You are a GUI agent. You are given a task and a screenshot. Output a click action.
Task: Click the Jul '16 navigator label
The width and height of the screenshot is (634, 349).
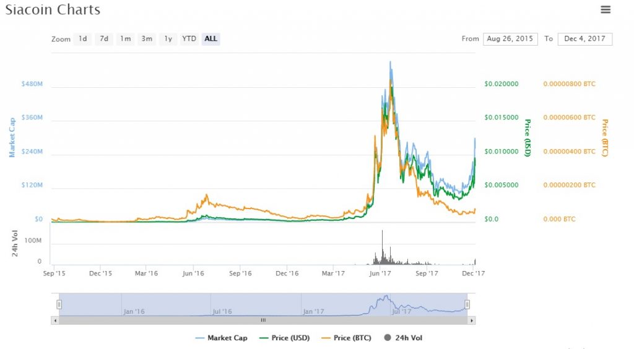[222, 311]
